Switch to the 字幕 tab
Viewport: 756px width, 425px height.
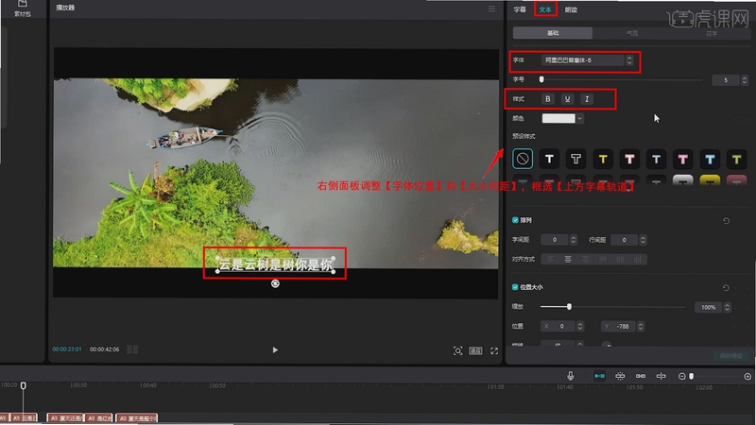point(519,9)
